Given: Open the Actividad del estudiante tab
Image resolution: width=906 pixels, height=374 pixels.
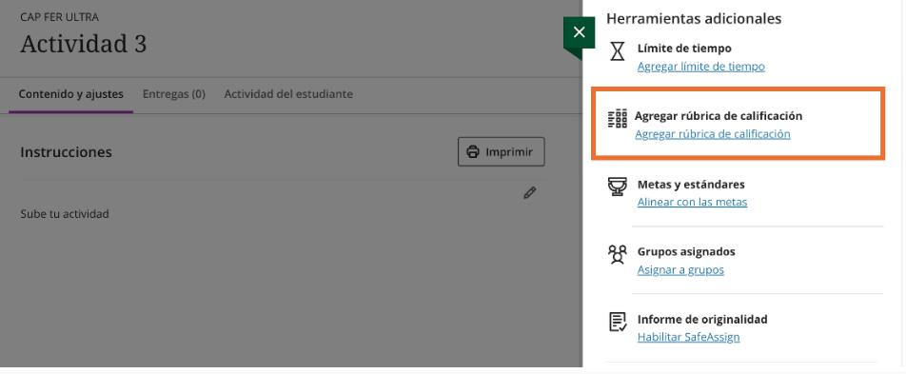Looking at the screenshot, I should [288, 94].
